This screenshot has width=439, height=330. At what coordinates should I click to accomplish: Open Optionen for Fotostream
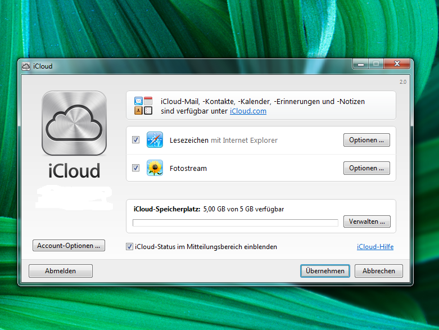pyautogui.click(x=366, y=168)
